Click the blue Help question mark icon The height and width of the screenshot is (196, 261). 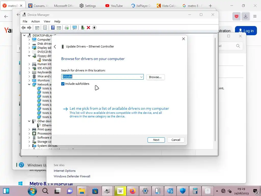(x=53, y=28)
